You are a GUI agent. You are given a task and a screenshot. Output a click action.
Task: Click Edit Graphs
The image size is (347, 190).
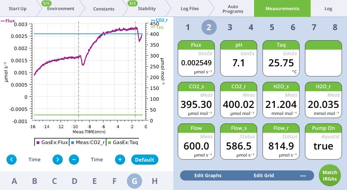(x=208, y=175)
